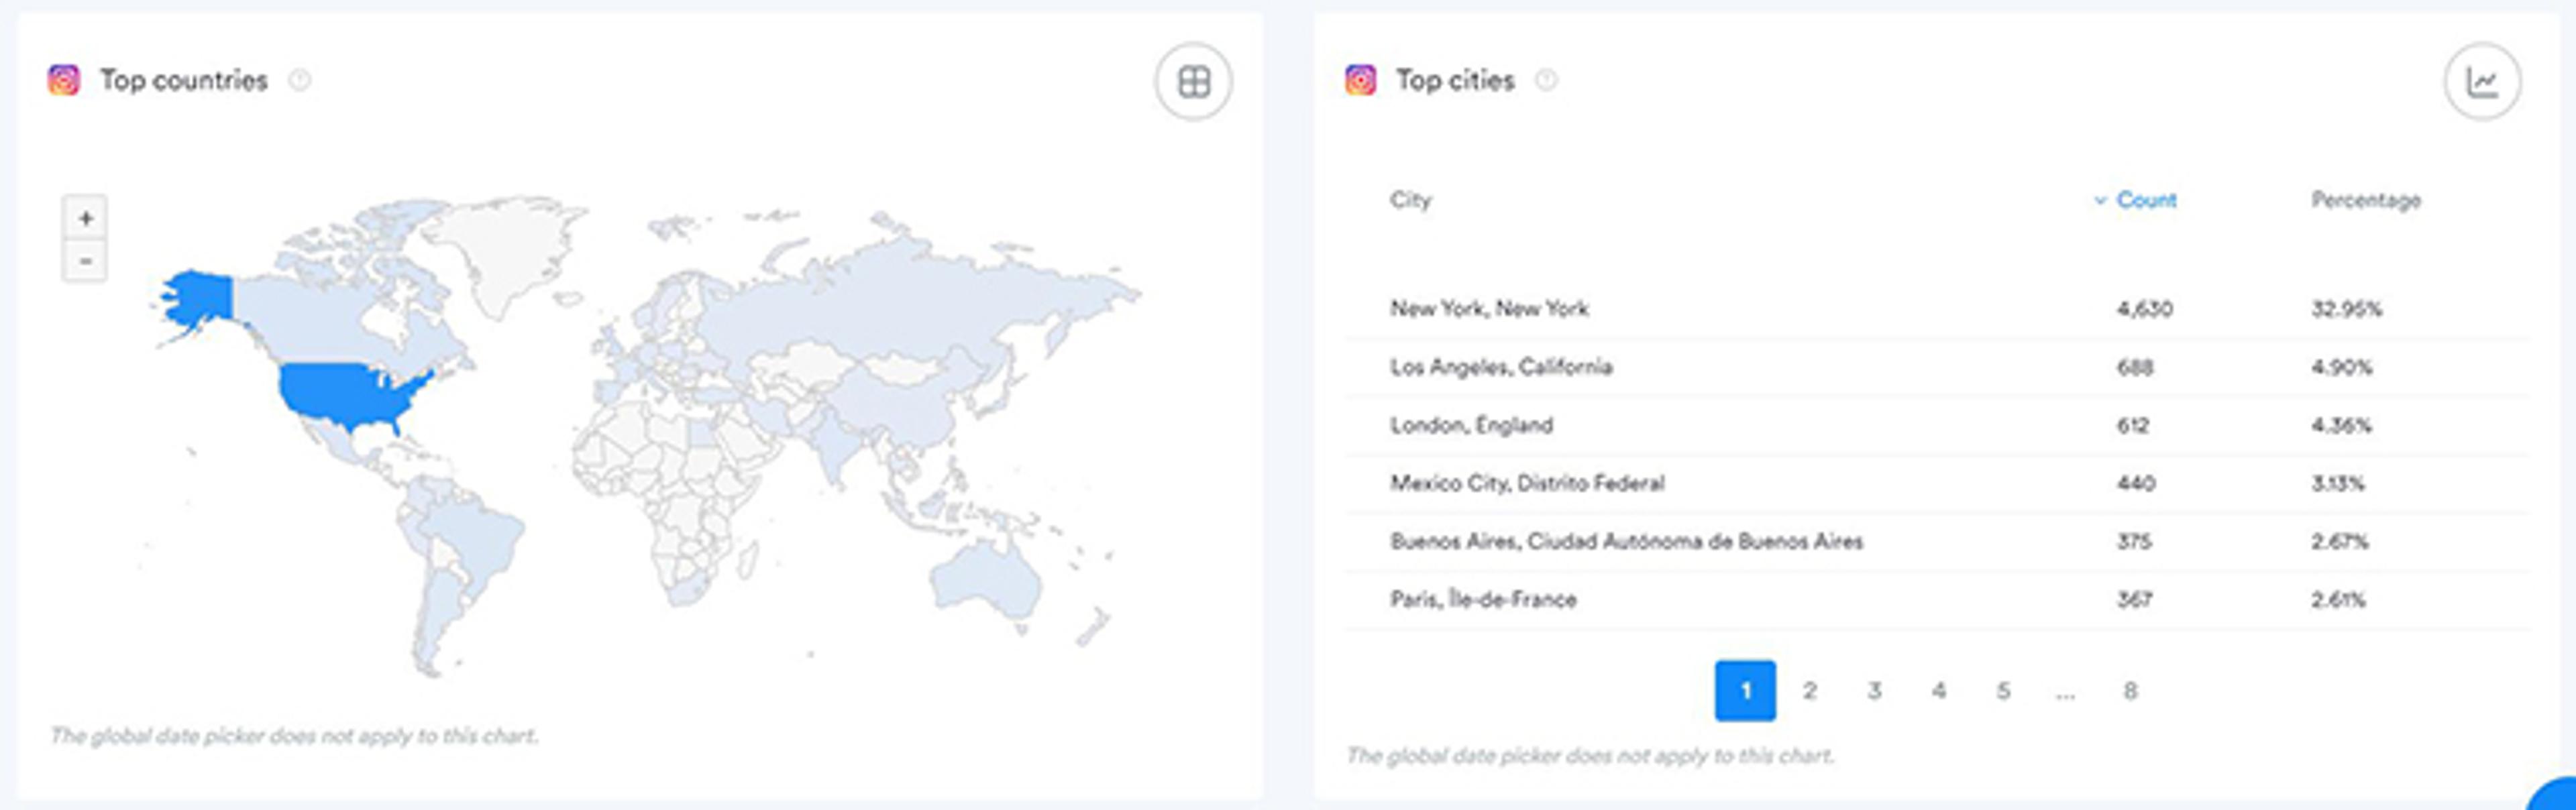Image resolution: width=2576 pixels, height=810 pixels.
Task: Click the Instagram icon beside Top cities
Action: coord(1360,80)
